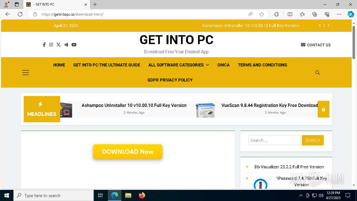Open the Edge profile icon
This screenshot has height=201, width=357.
pyautogui.click(x=6, y=4)
